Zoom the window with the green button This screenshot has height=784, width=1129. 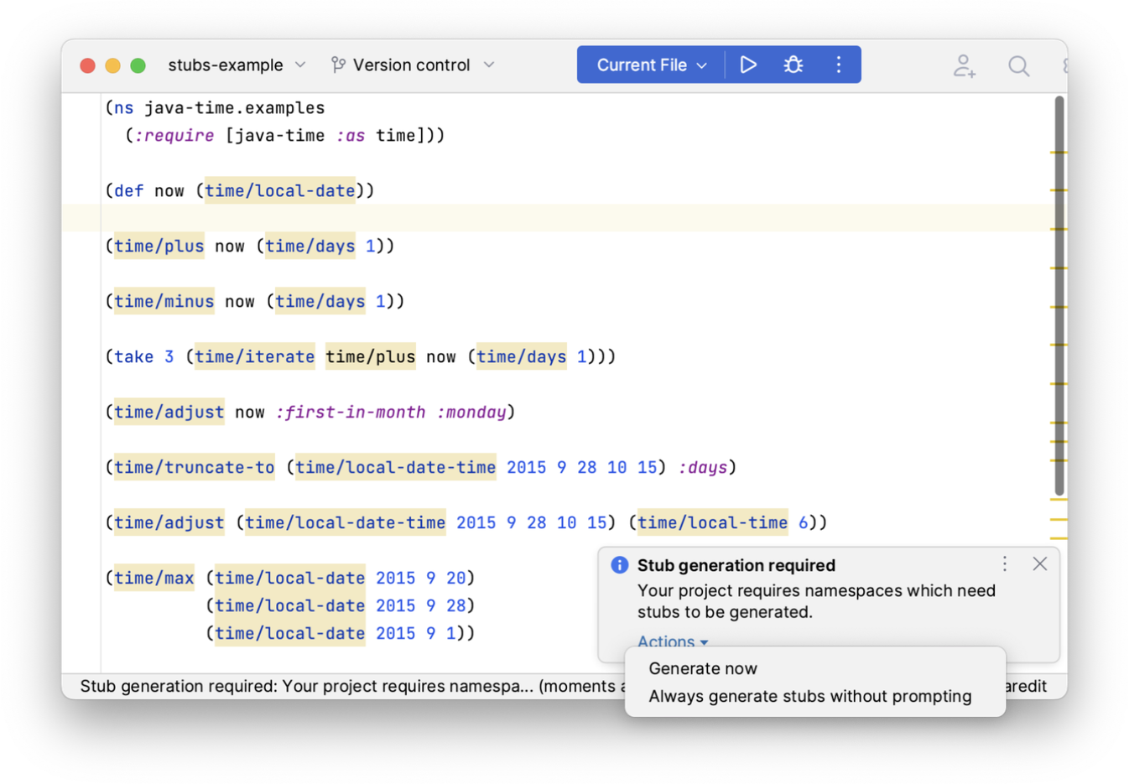138,65
